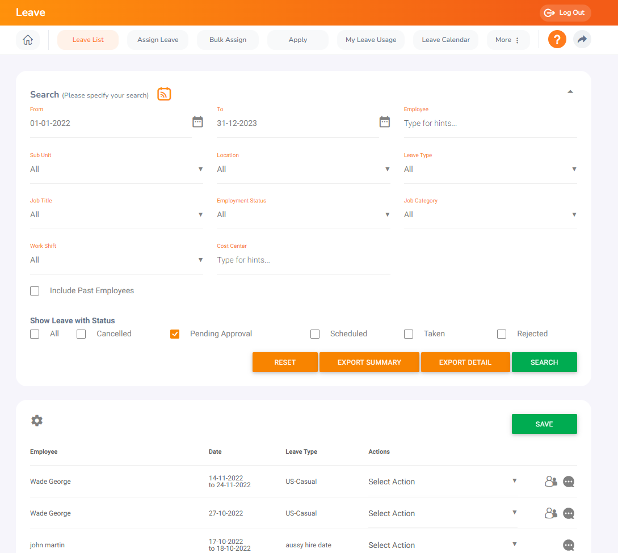This screenshot has height=553, width=618.
Task: Click the EXPORT SUMMARY button
Action: coord(369,362)
